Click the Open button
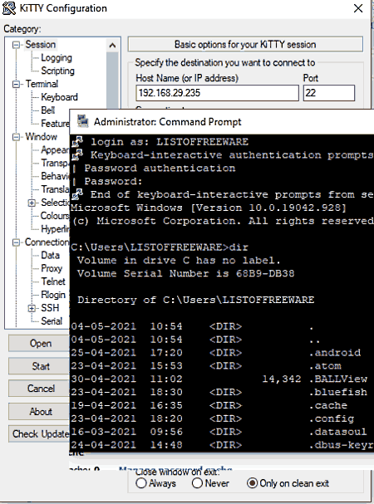Screen dimensions: 374x504 (x=39, y=343)
